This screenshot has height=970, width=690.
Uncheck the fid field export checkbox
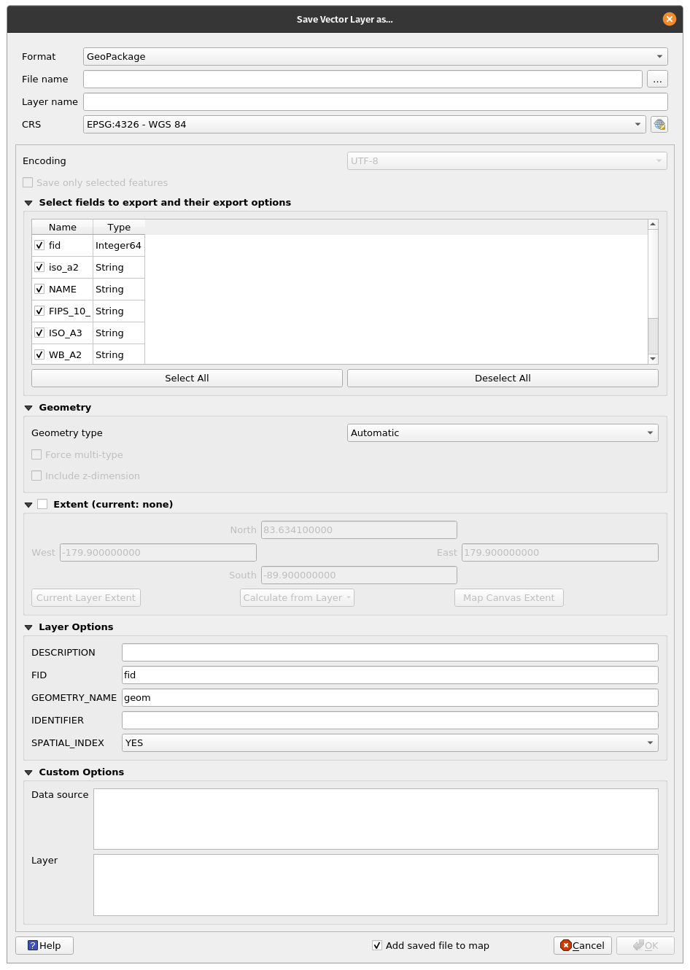click(x=39, y=245)
